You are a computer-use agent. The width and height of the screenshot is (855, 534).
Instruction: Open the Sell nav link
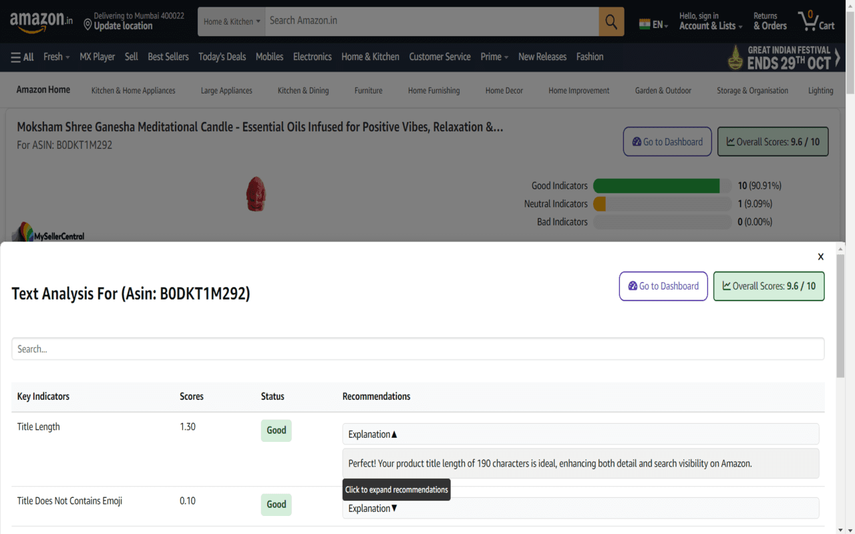tap(132, 57)
